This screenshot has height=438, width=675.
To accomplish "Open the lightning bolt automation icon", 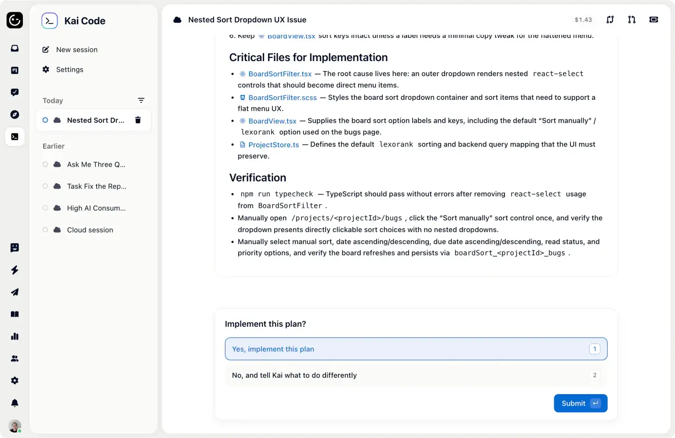I will point(15,270).
